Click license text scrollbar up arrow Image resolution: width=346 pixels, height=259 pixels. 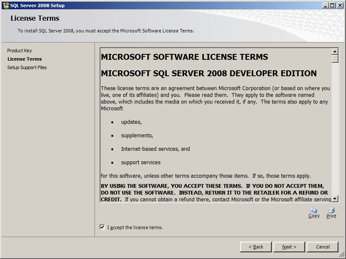pyautogui.click(x=335, y=51)
